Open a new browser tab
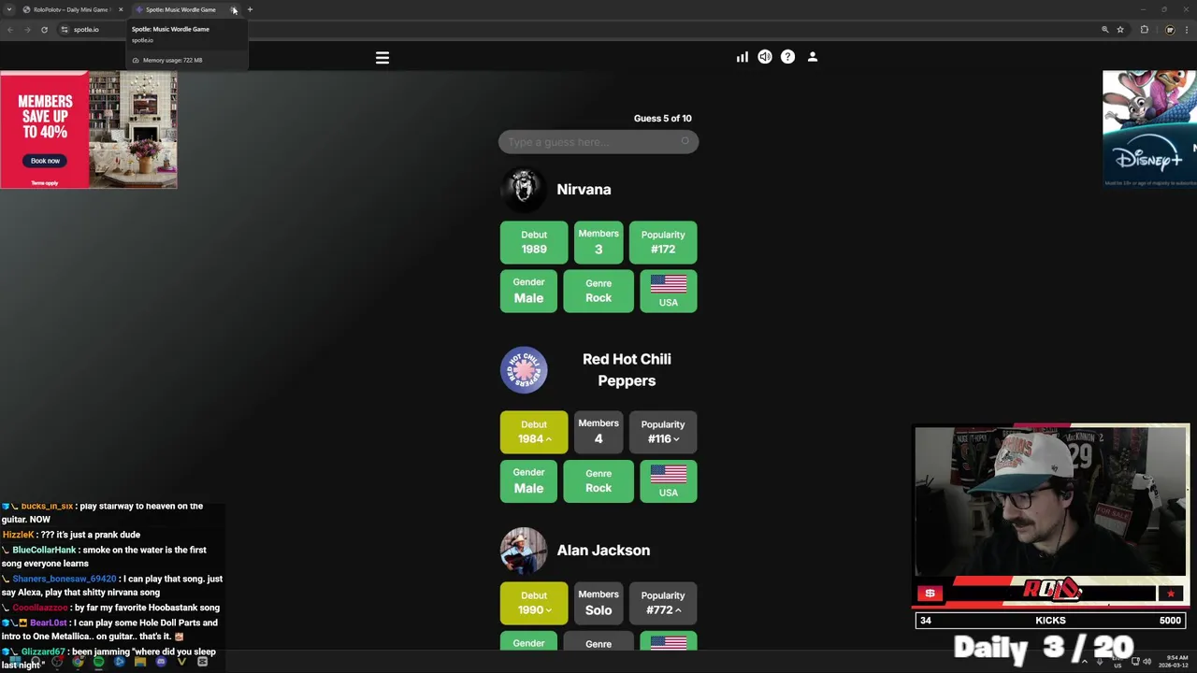Image resolution: width=1197 pixels, height=673 pixels. (x=250, y=9)
